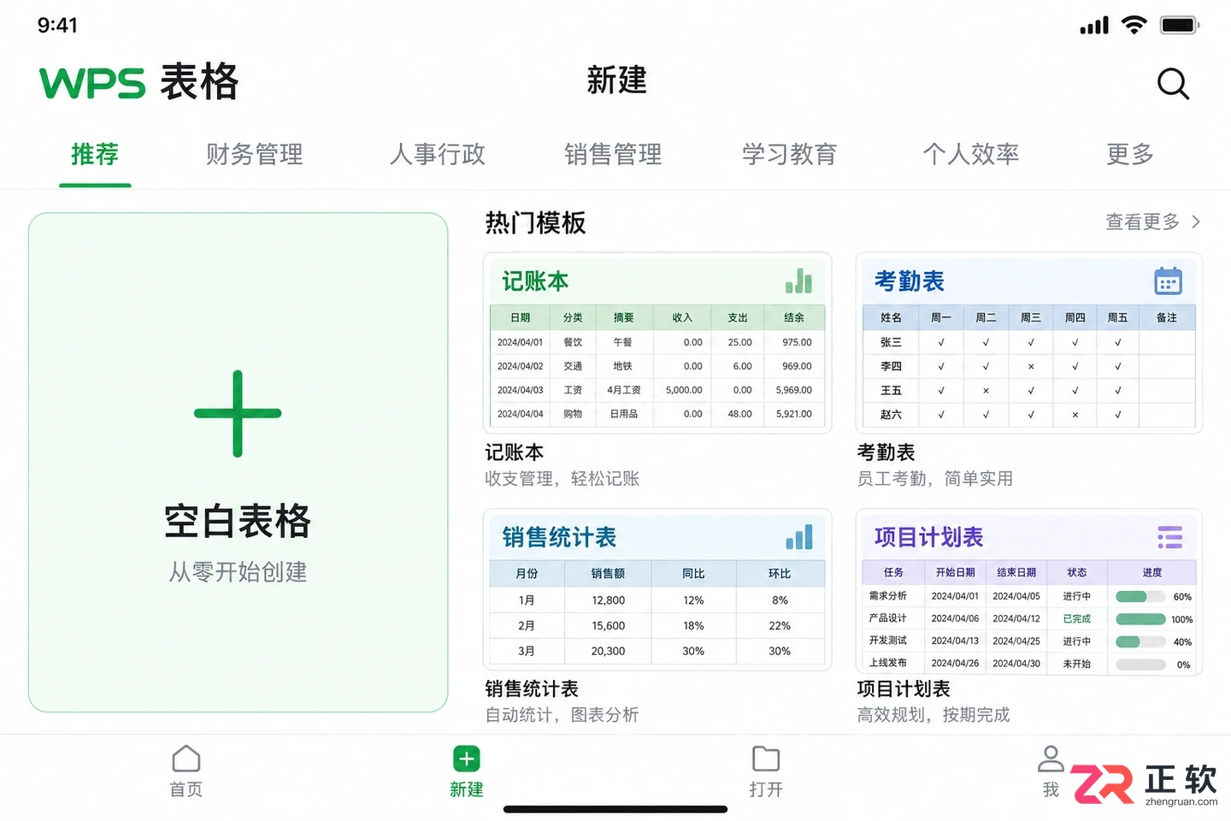1231x821 pixels.
Task: Open the 考勤表 template thumbnail
Action: coord(1029,343)
